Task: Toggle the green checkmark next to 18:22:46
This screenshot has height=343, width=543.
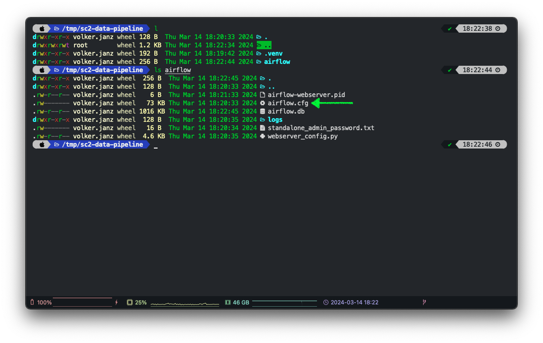Action: point(449,144)
